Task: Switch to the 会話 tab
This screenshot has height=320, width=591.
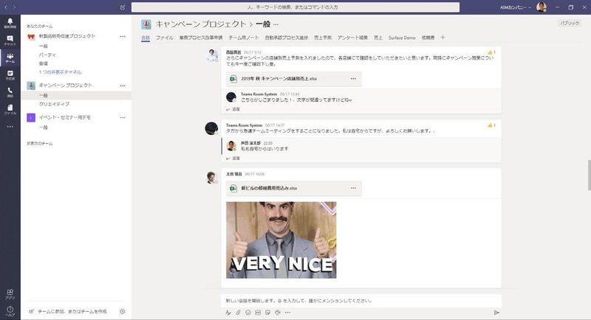Action: 146,38
